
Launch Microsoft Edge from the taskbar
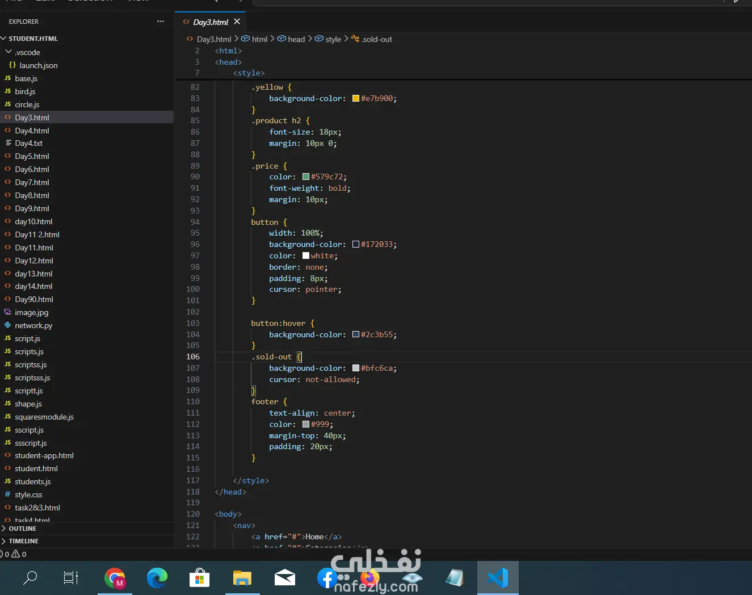[x=157, y=578]
